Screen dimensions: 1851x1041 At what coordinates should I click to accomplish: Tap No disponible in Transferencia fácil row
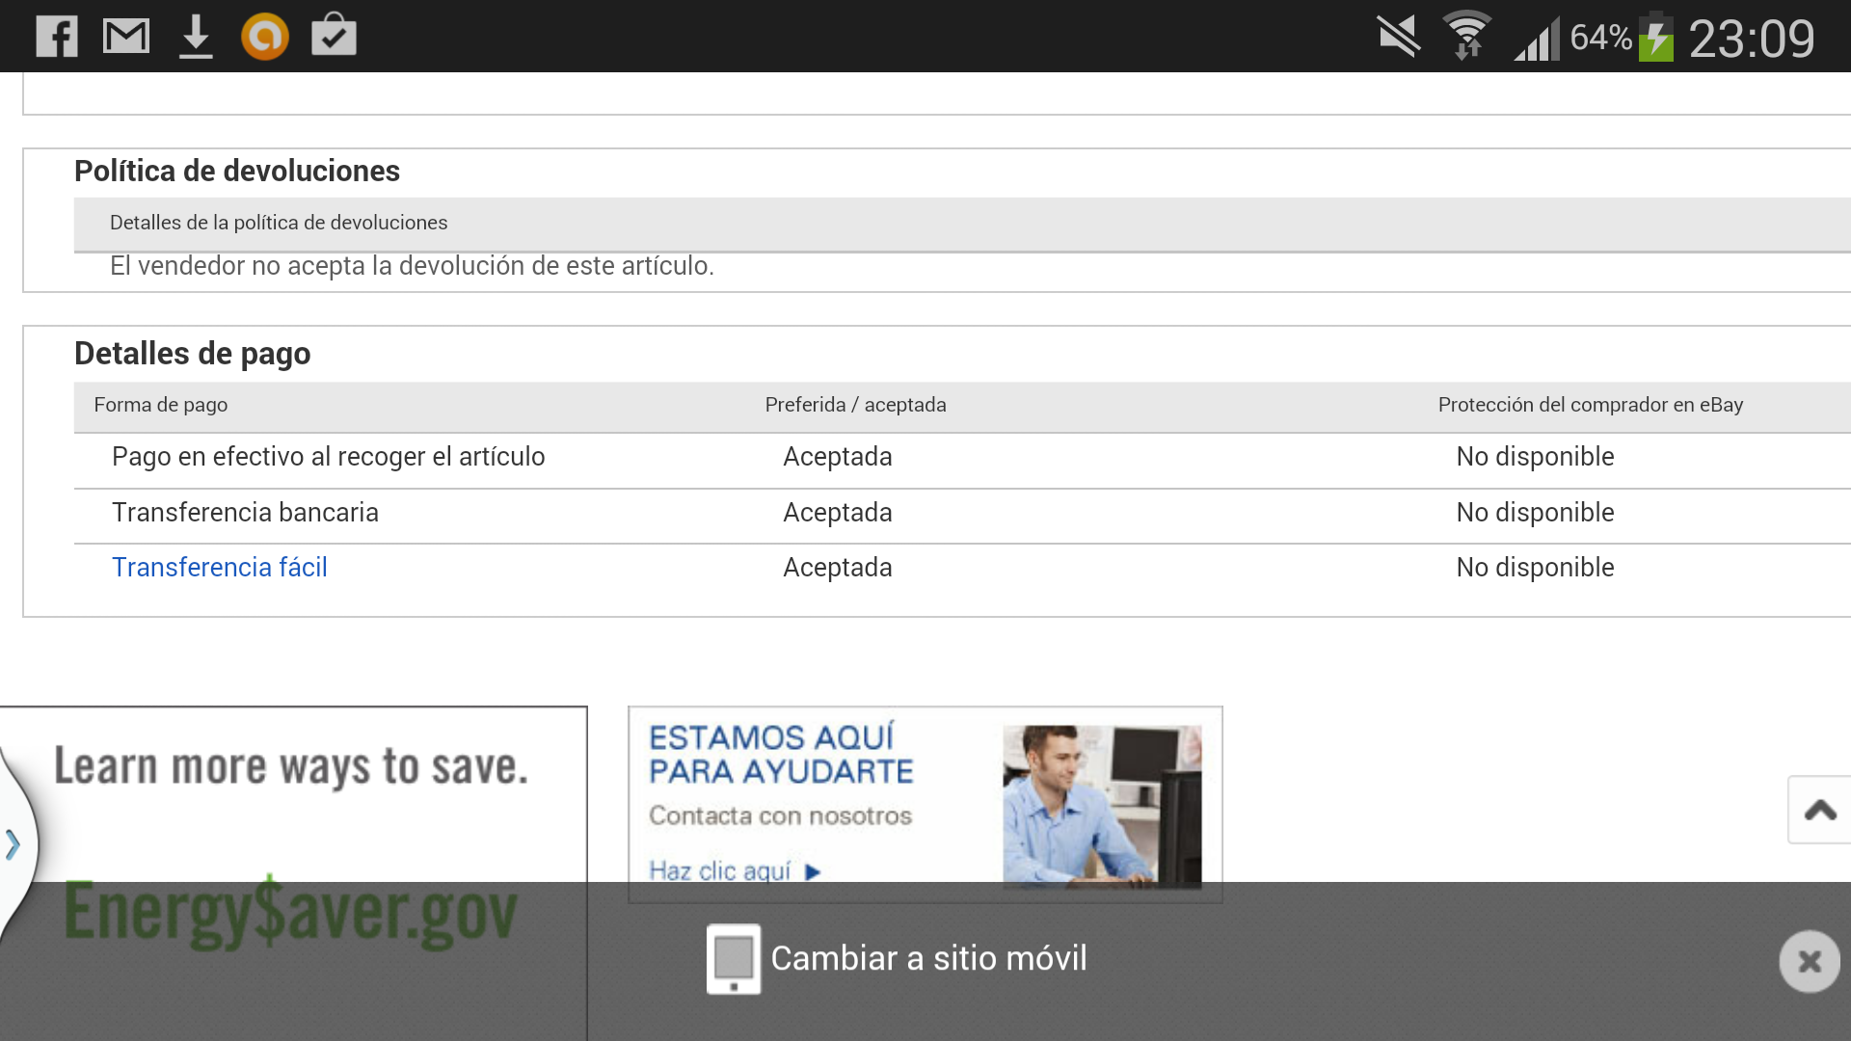(x=1535, y=568)
